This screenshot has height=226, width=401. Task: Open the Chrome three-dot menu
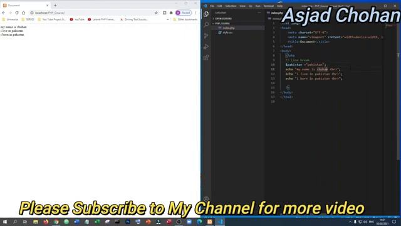195,13
